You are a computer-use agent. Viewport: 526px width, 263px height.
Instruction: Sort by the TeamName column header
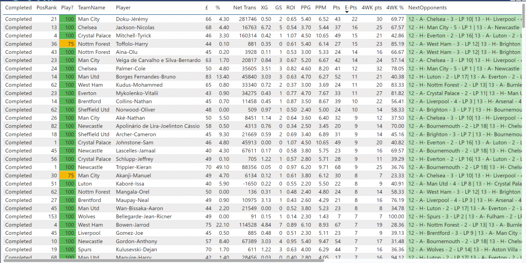91,8
